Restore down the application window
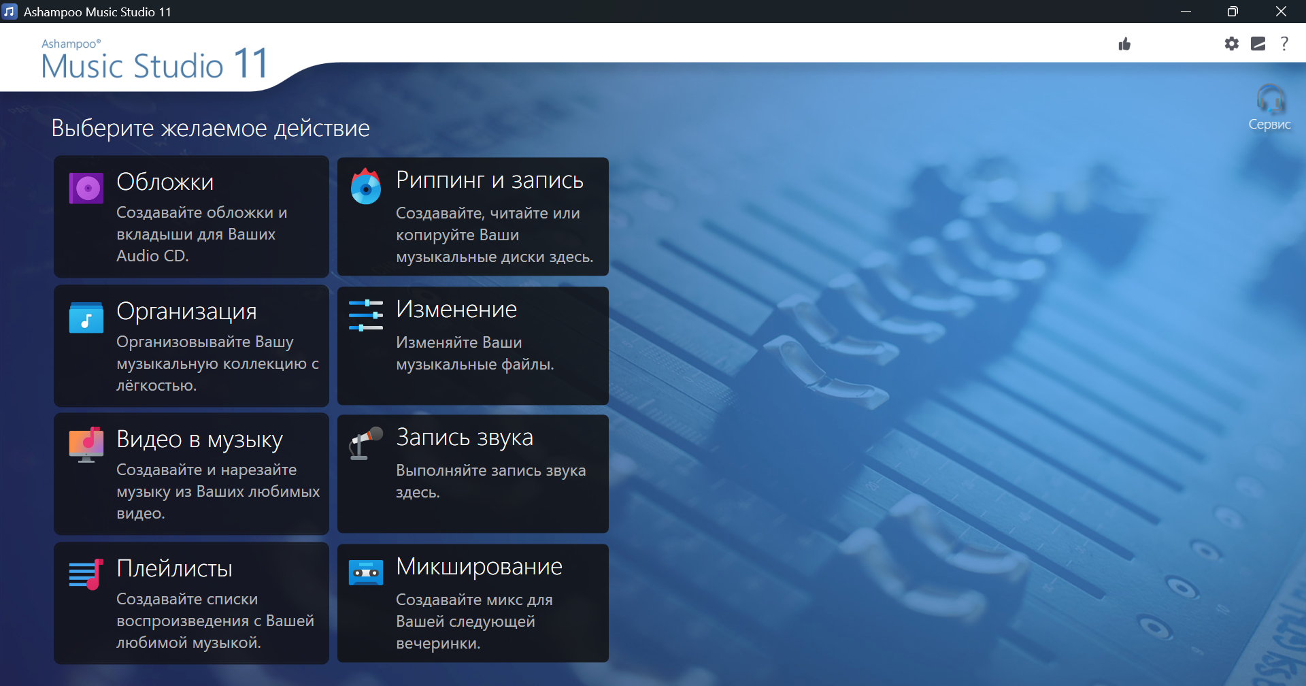Viewport: 1306px width, 686px height. click(x=1233, y=12)
